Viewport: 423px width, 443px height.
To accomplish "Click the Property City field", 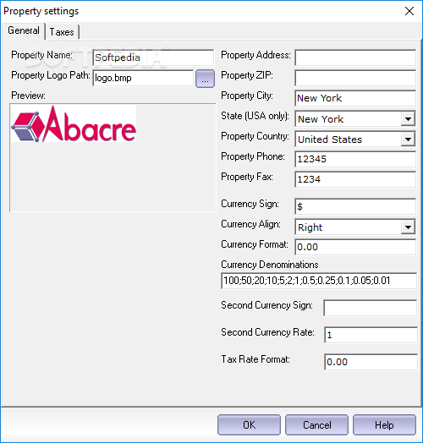I will tap(355, 98).
